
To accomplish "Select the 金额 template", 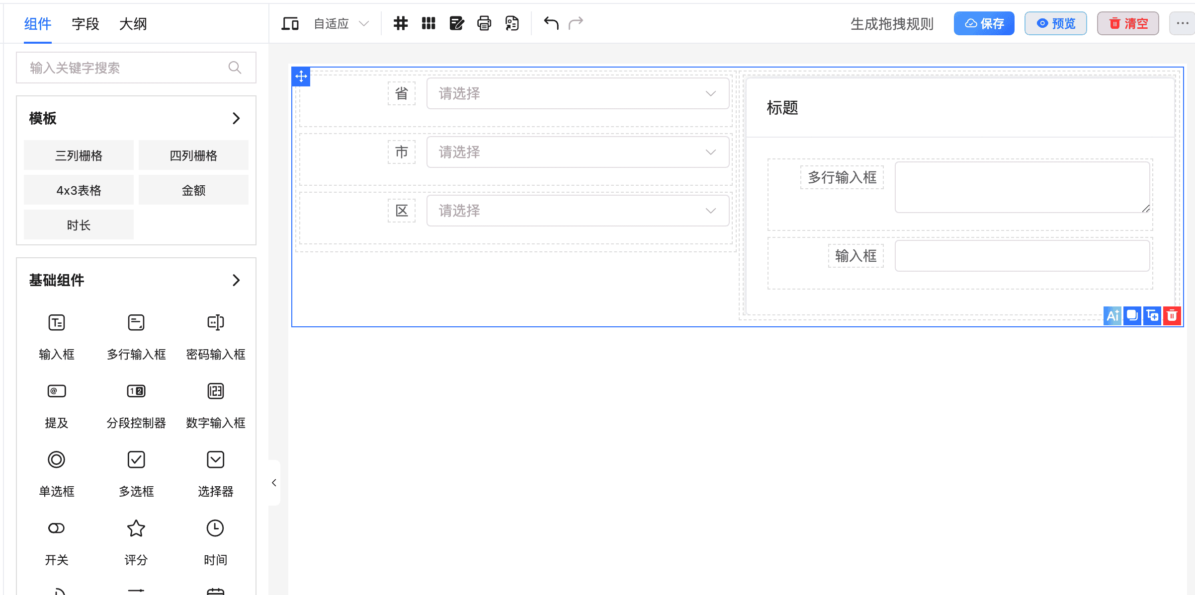I will tap(193, 190).
